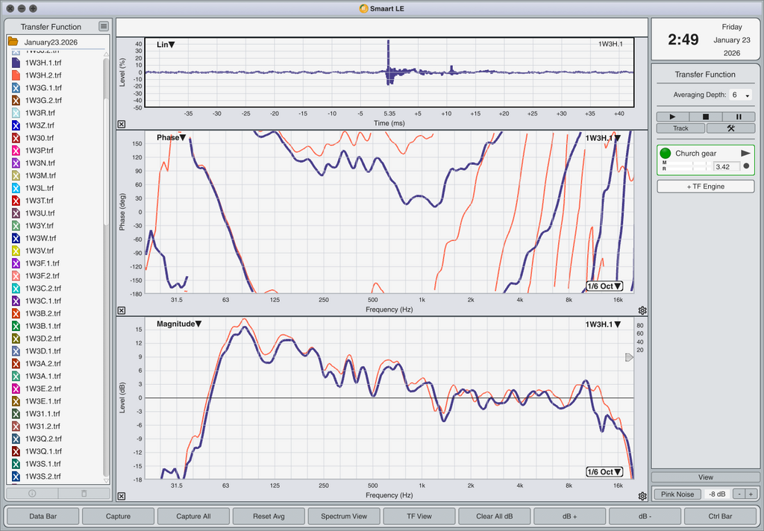Open the Transfer Function panel menu icon

click(x=104, y=27)
